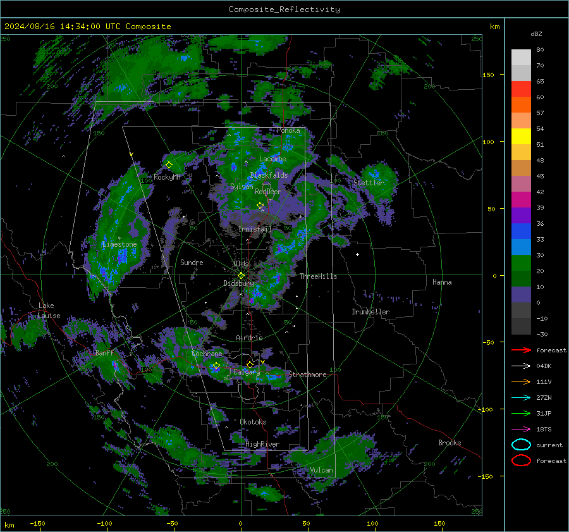Click the Composite_Reflectivity title
Image resolution: width=569 pixels, height=532 pixels.
point(284,9)
